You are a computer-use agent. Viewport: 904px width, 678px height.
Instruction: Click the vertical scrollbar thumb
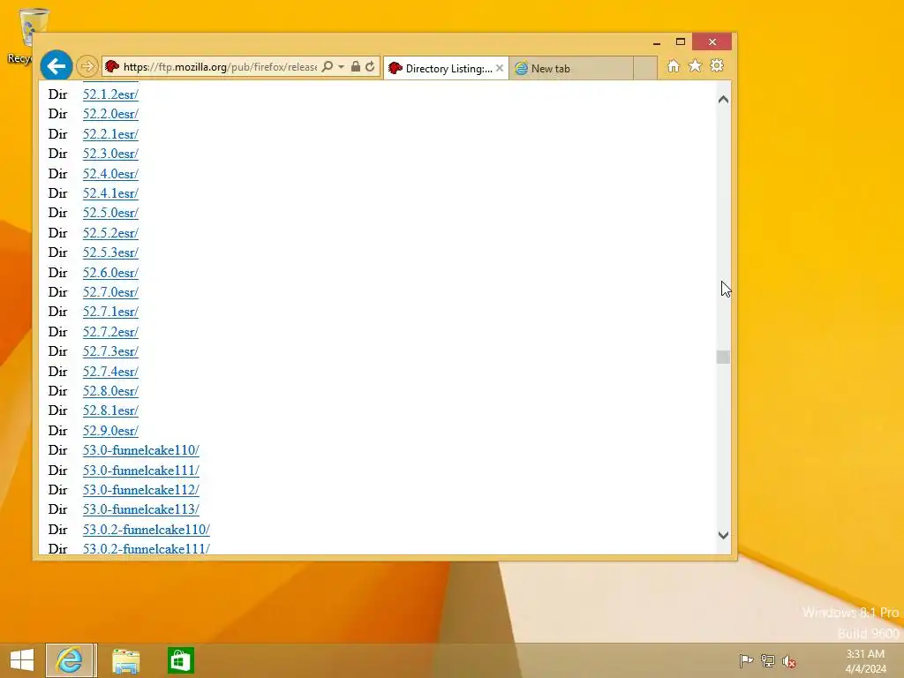(x=724, y=357)
